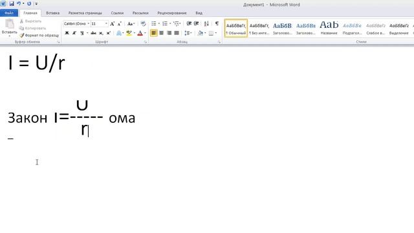Viewport: 414px width, 233px height.
Task: Apply numbered list
Action: coord(165,23)
